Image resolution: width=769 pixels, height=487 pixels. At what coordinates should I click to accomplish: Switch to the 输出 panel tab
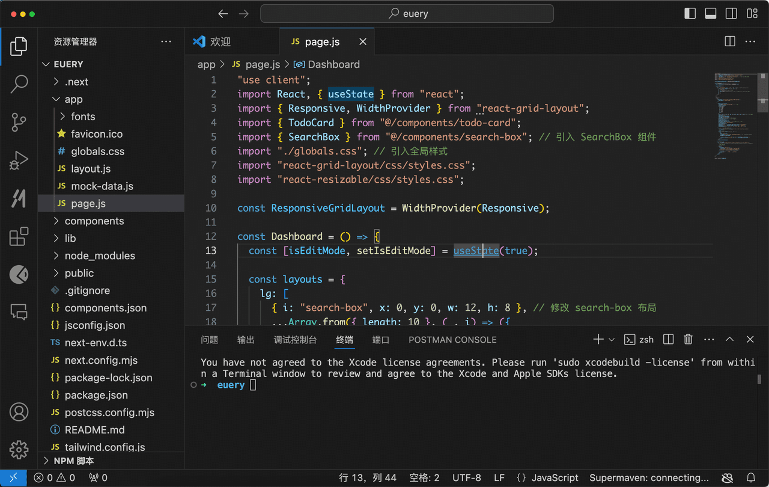246,340
